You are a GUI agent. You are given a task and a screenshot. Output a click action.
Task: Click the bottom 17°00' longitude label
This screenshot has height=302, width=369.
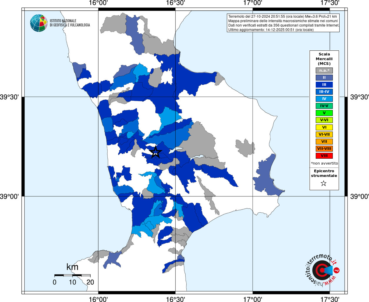click(252, 299)
